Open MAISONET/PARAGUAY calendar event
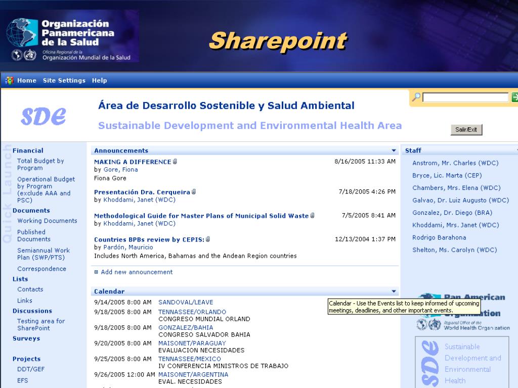518x388 pixels. tap(192, 343)
